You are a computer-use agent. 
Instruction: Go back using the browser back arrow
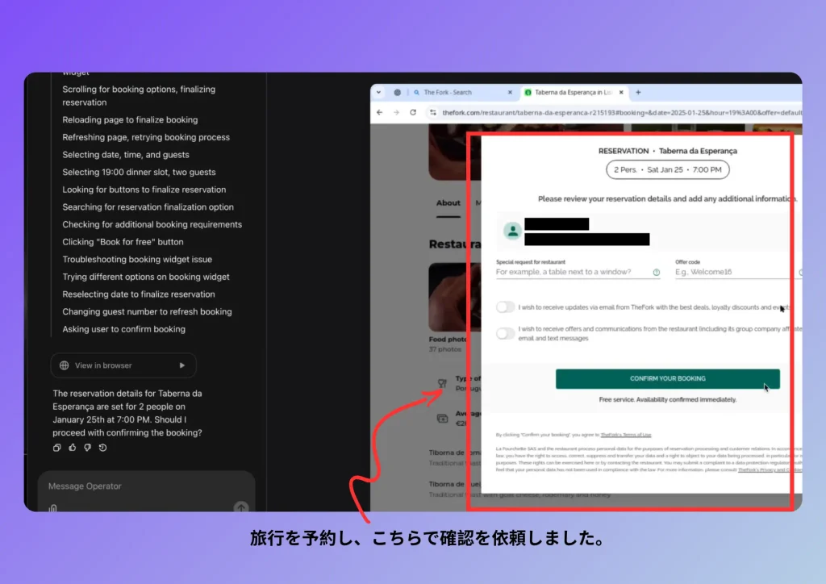click(x=380, y=112)
